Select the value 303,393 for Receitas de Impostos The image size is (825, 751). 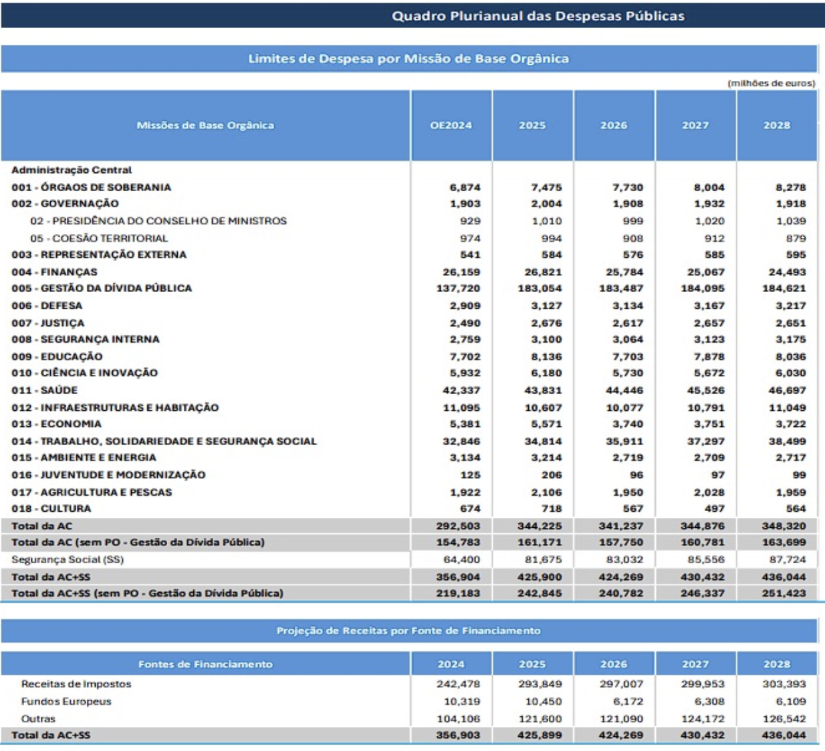(x=784, y=684)
